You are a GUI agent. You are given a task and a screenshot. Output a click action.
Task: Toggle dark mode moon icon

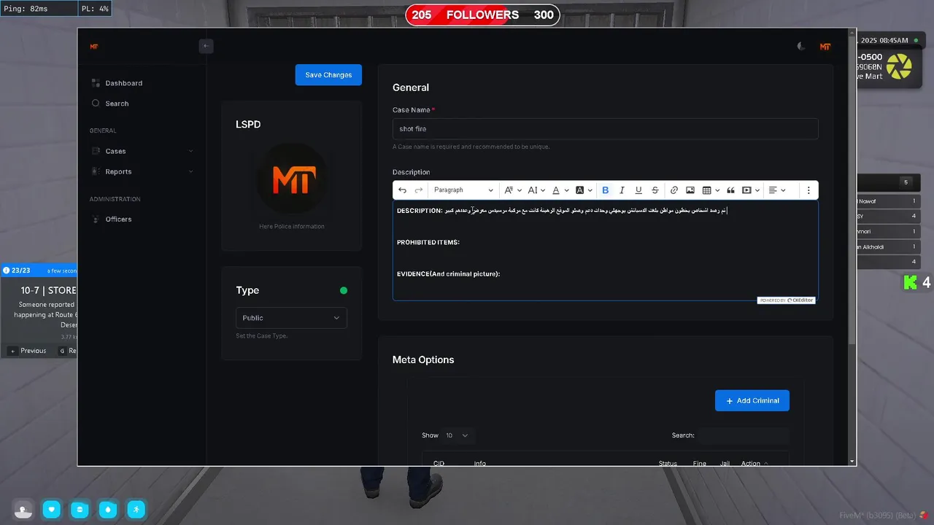click(x=801, y=46)
